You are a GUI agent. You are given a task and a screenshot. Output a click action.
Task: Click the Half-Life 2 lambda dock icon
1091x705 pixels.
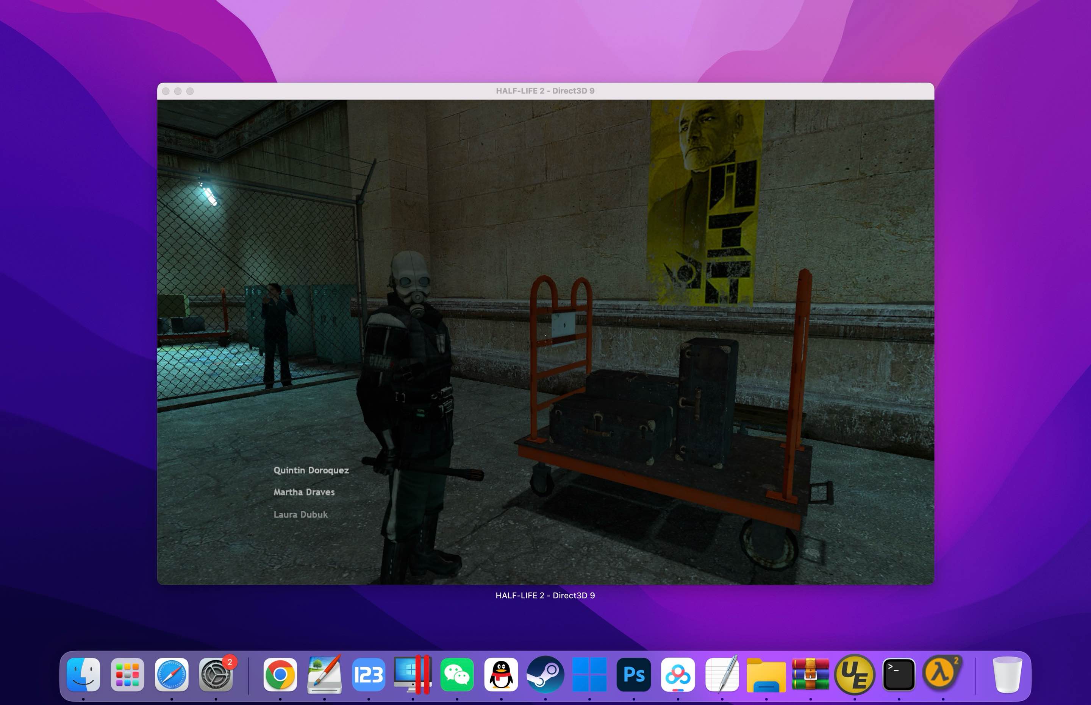[943, 674]
